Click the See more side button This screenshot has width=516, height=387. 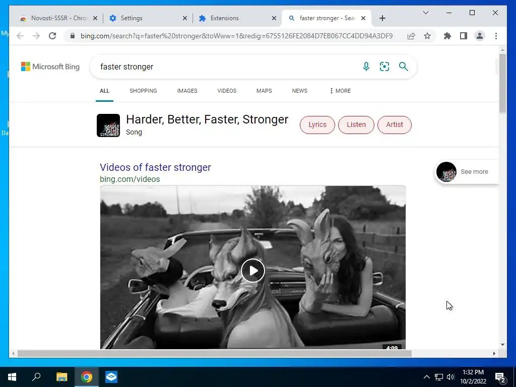467,171
